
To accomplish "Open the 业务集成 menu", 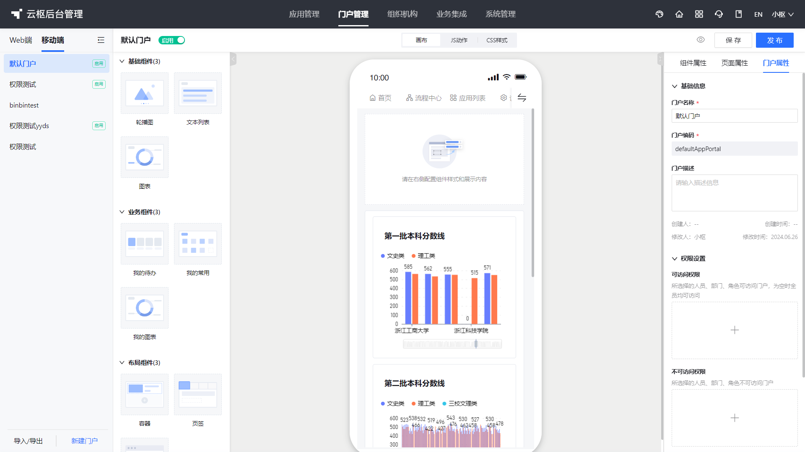I will [451, 14].
